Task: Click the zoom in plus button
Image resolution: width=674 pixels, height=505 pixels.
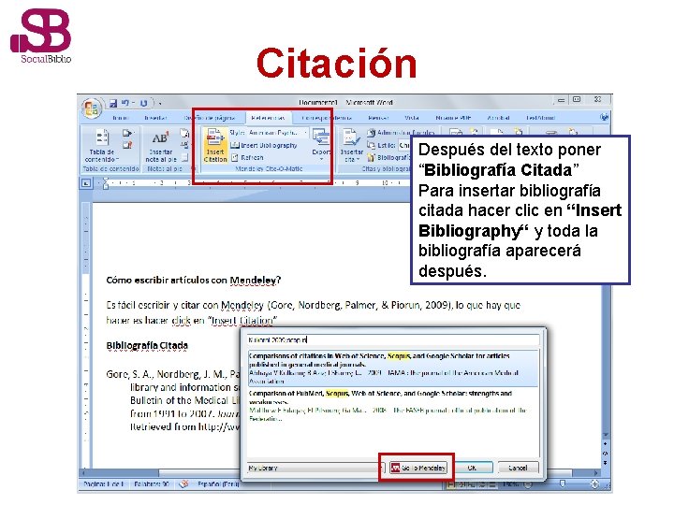Action: point(594,484)
